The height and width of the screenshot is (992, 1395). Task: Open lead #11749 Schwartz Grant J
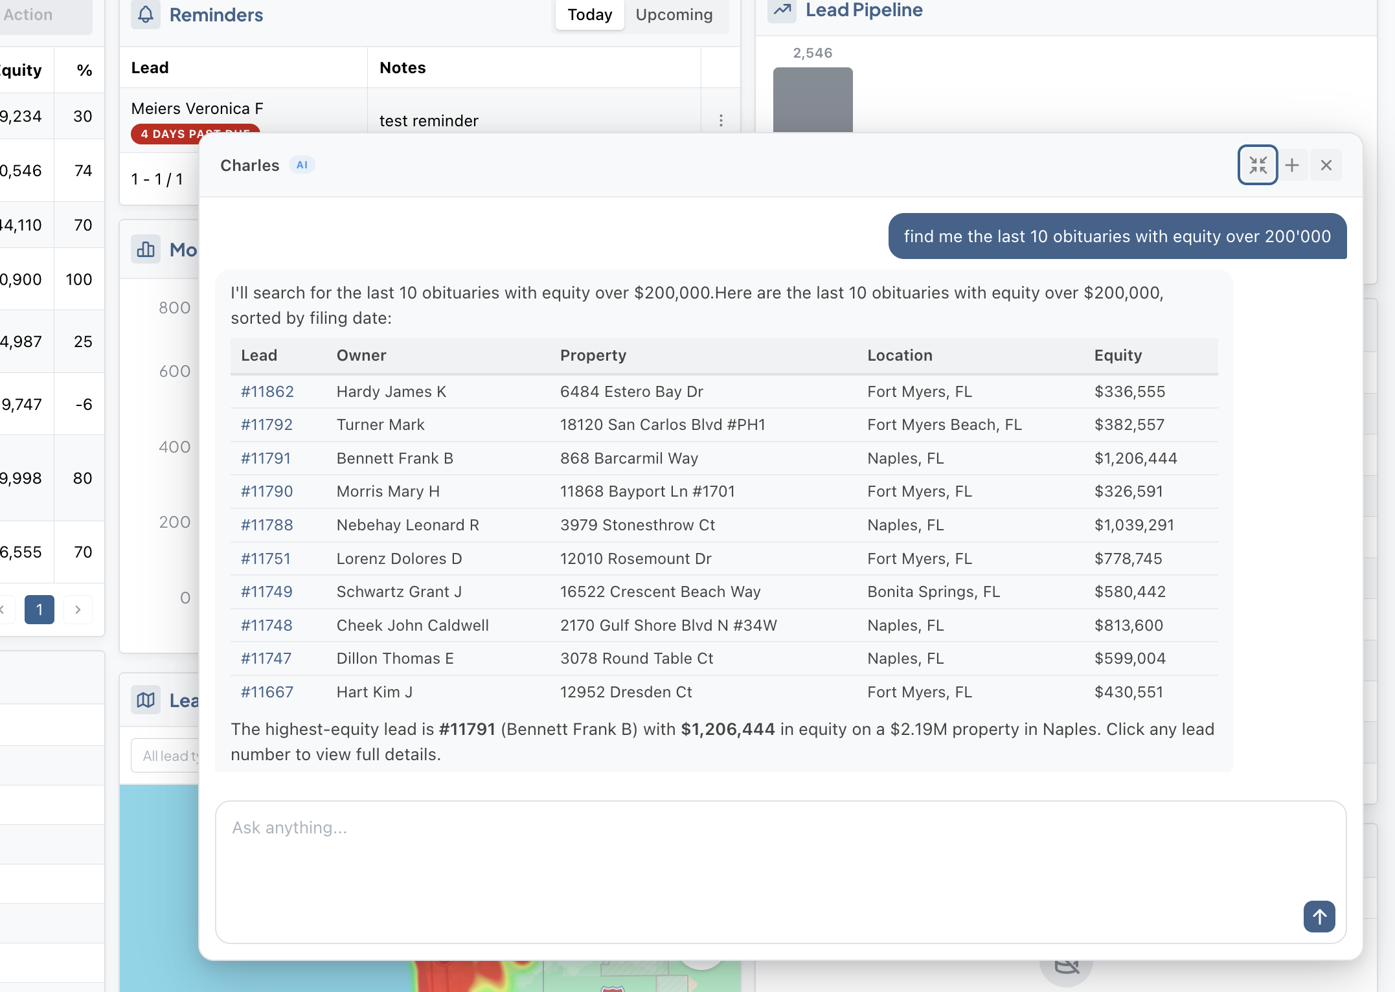(x=266, y=592)
